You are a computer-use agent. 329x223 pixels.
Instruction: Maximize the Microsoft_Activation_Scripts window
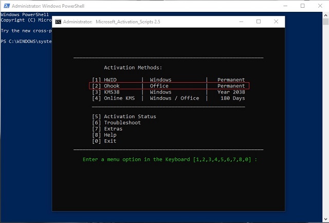pyautogui.click(x=259, y=22)
